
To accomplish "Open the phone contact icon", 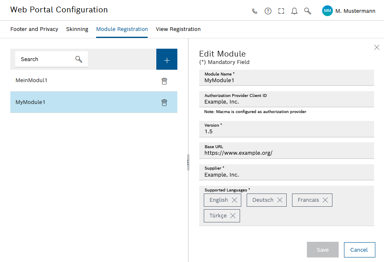I will tap(254, 11).
